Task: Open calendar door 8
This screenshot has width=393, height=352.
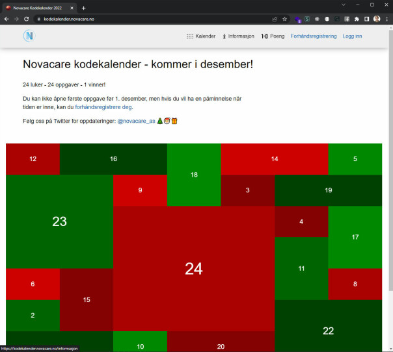Action: click(x=355, y=284)
